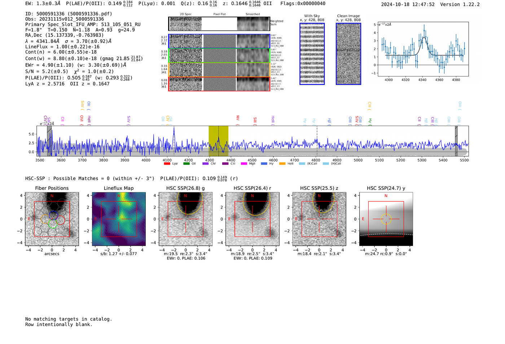This screenshot has height=344, width=505.
Task: Click 'EWr: 0, PLAE: 0.106' under g image
Action: point(185,258)
